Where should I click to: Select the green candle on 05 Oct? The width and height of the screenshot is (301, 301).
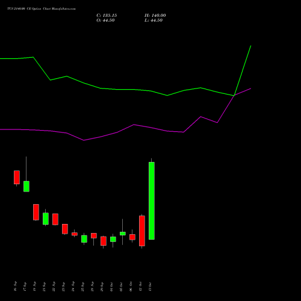tap(123, 234)
